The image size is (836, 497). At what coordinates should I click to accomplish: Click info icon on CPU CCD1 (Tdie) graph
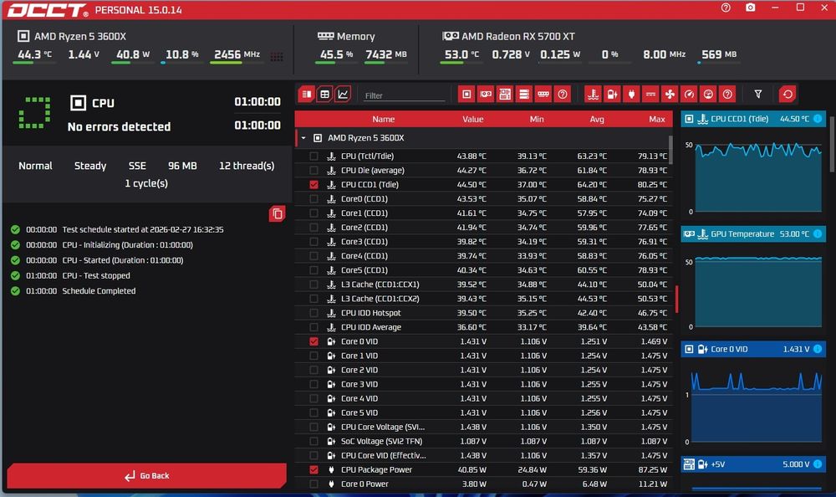(818, 119)
